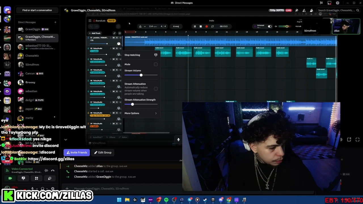The image size is (363, 204).
Task: Start recording with red record button
Action: 206,26
